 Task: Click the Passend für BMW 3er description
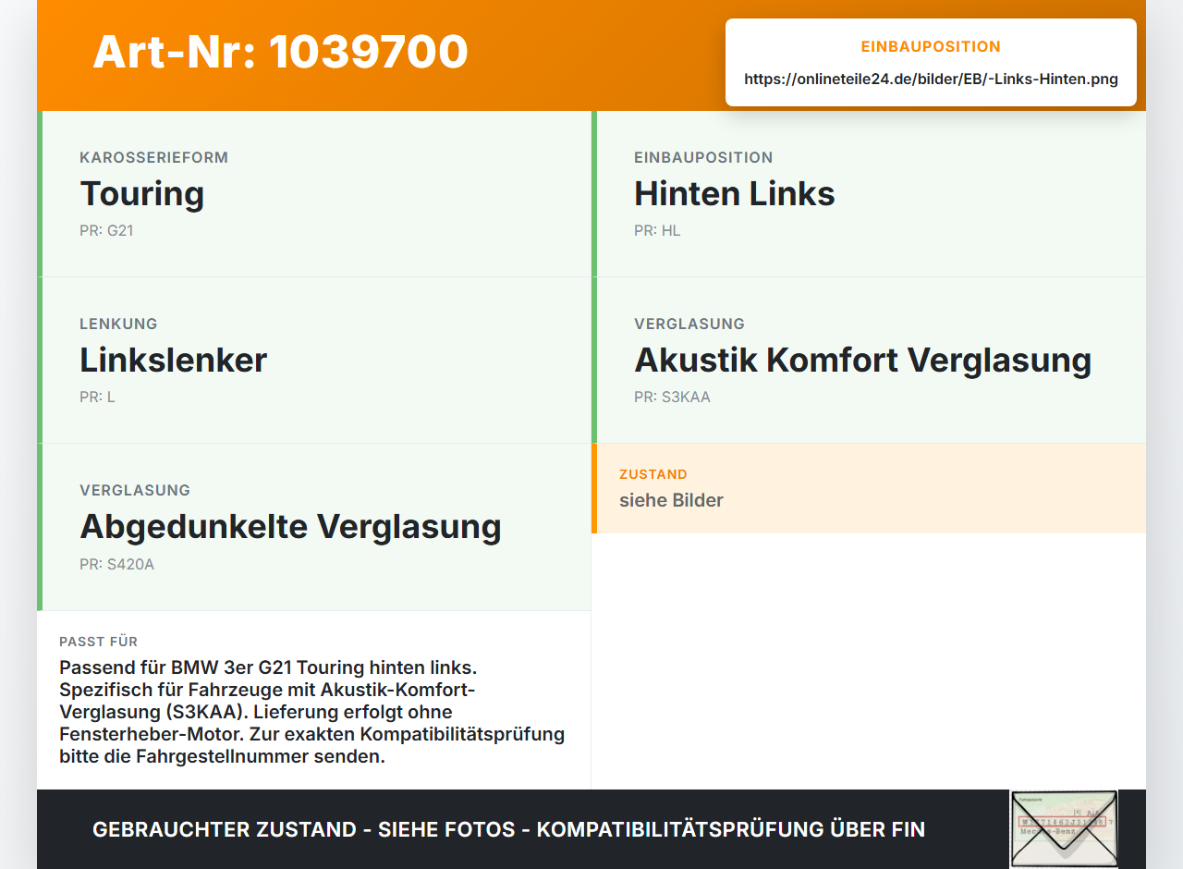tap(312, 712)
